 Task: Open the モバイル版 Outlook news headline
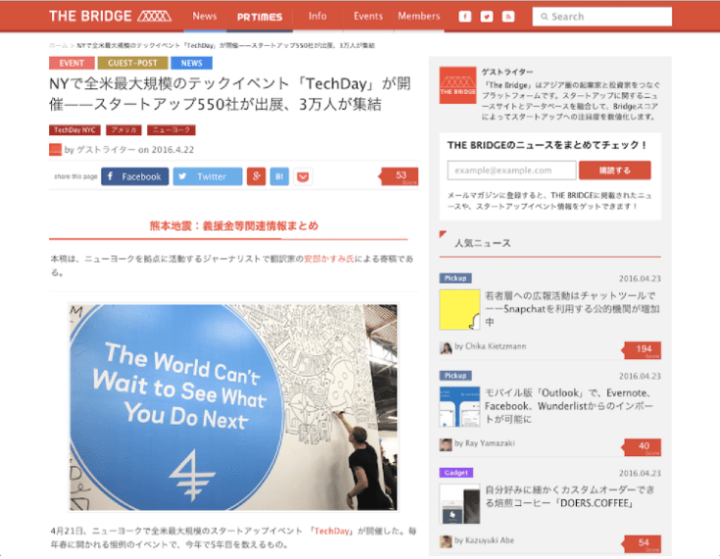(x=569, y=406)
